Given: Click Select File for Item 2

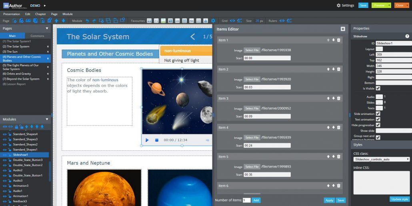Looking at the screenshot, I should pos(252,79).
